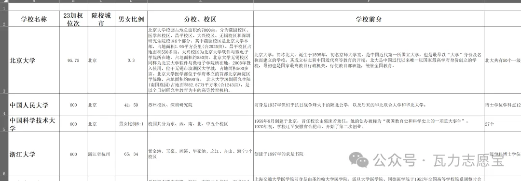Click the 95.75 ranking value cell
Screen dimensions: 521x181
(73, 60)
